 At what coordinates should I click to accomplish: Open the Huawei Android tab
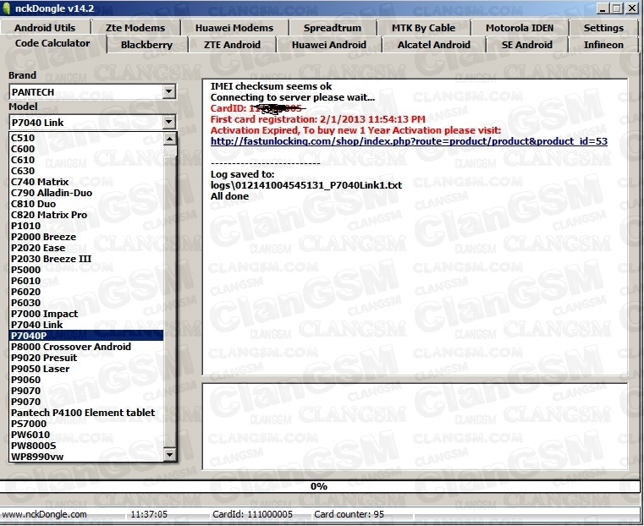coord(329,45)
